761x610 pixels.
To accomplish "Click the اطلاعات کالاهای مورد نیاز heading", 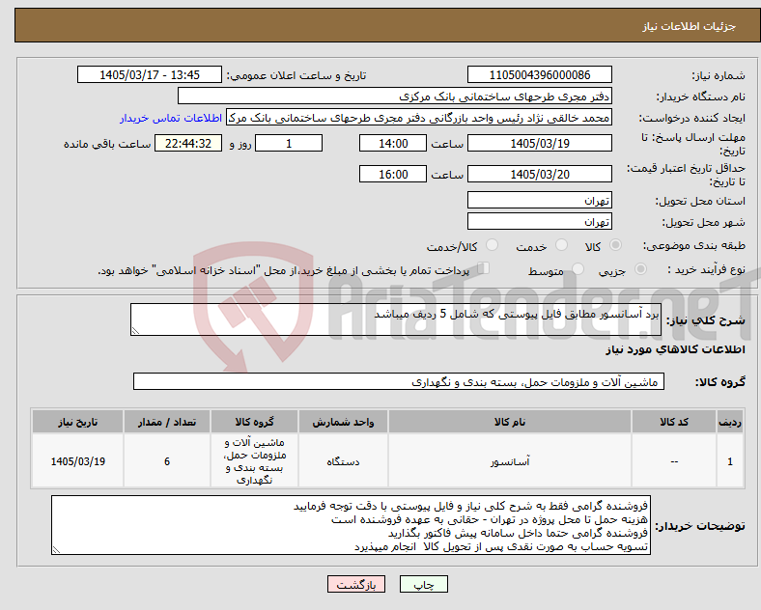I will [675, 349].
